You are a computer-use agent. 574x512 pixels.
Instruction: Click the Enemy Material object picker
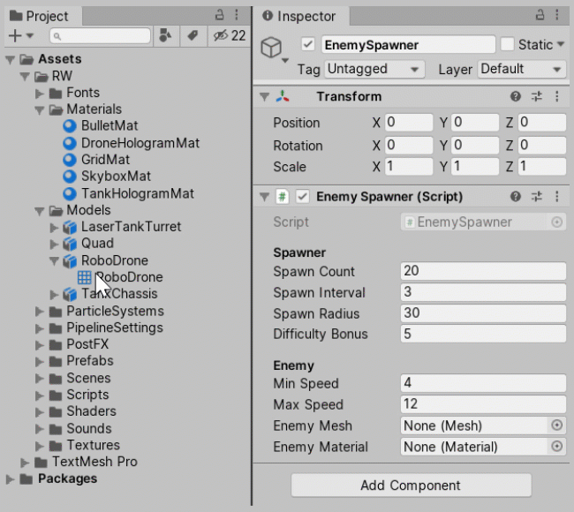[556, 447]
